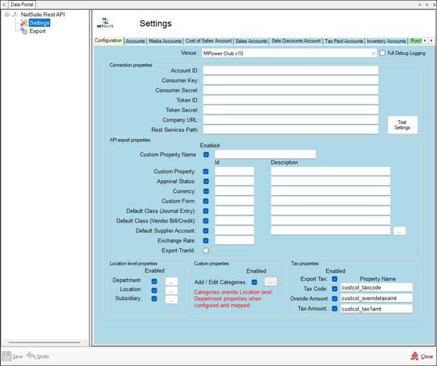The width and height of the screenshot is (437, 366).
Task: Click the Export gear icon in the tree
Action: pyautogui.click(x=24, y=31)
